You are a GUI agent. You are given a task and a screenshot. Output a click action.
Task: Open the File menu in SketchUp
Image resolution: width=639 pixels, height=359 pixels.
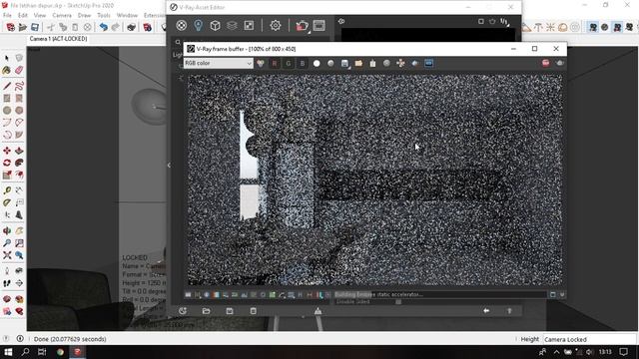(7, 16)
